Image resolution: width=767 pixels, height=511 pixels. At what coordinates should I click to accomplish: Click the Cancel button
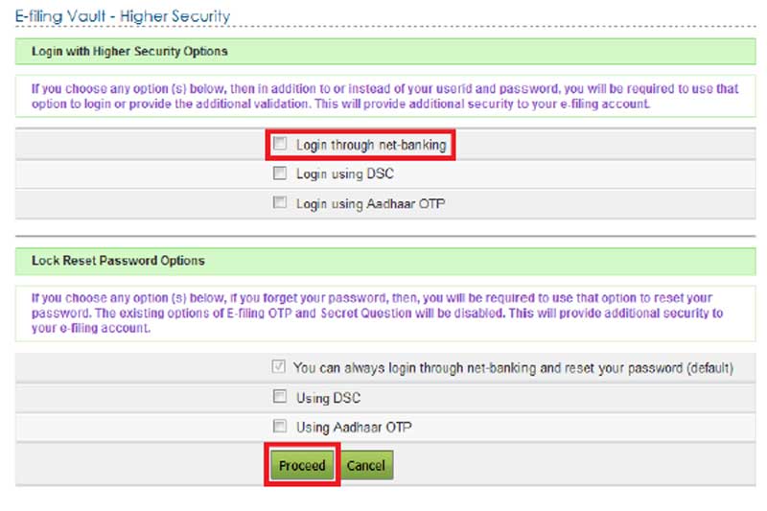(365, 466)
